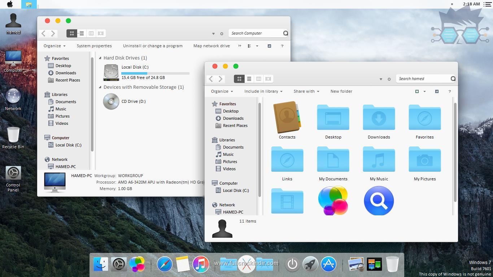
Task: Switch Computer window to column view
Action: 91,33
